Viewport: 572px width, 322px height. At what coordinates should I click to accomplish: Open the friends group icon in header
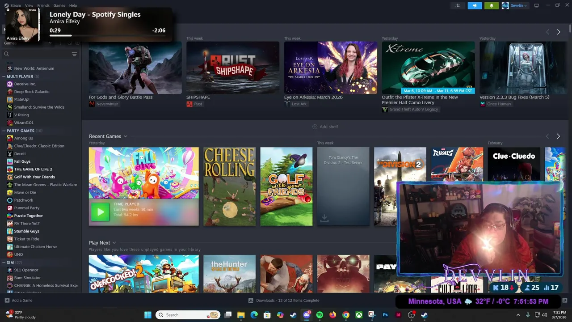[x=458, y=5]
